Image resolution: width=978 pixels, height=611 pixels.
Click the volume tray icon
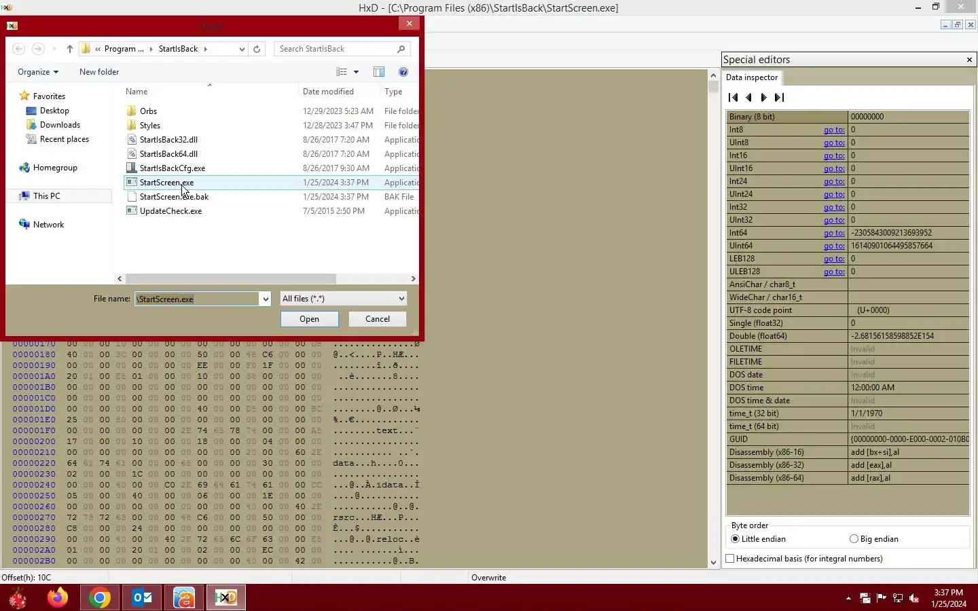click(914, 598)
